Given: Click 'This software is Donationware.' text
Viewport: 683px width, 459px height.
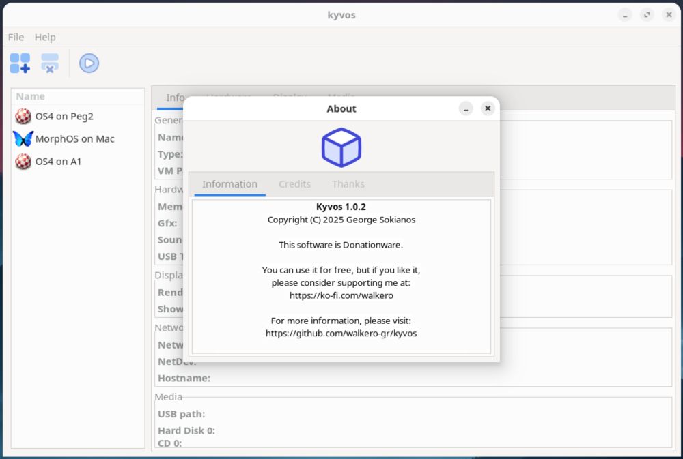Looking at the screenshot, I should pos(341,245).
